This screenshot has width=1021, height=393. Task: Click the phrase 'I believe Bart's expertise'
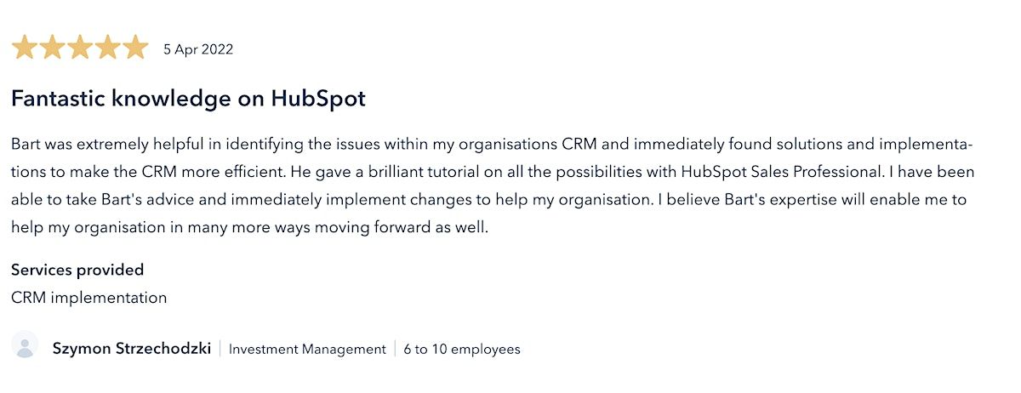(x=761, y=200)
